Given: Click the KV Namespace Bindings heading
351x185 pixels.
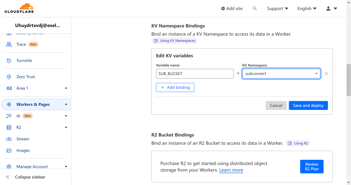Looking at the screenshot, I should point(178,26).
